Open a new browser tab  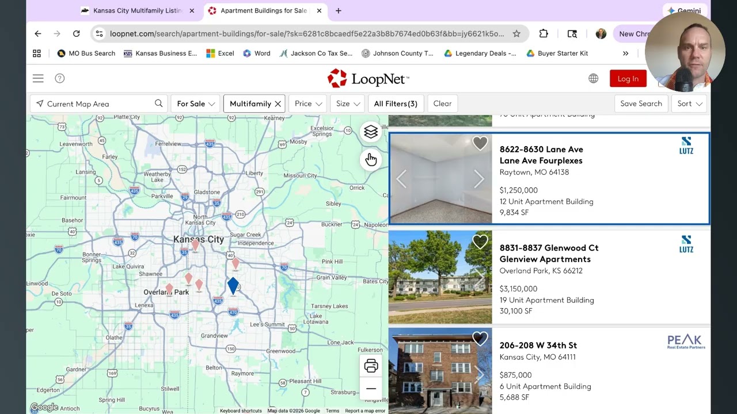tap(339, 10)
